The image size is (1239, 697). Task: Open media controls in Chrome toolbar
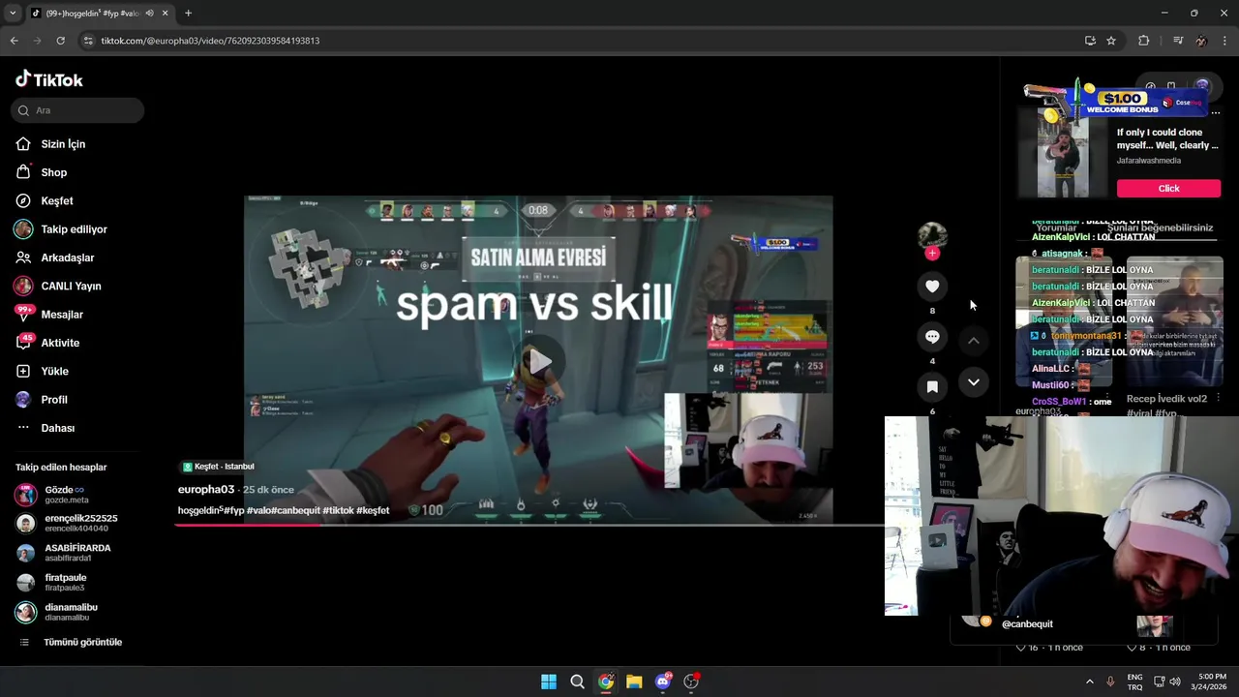pyautogui.click(x=1178, y=41)
